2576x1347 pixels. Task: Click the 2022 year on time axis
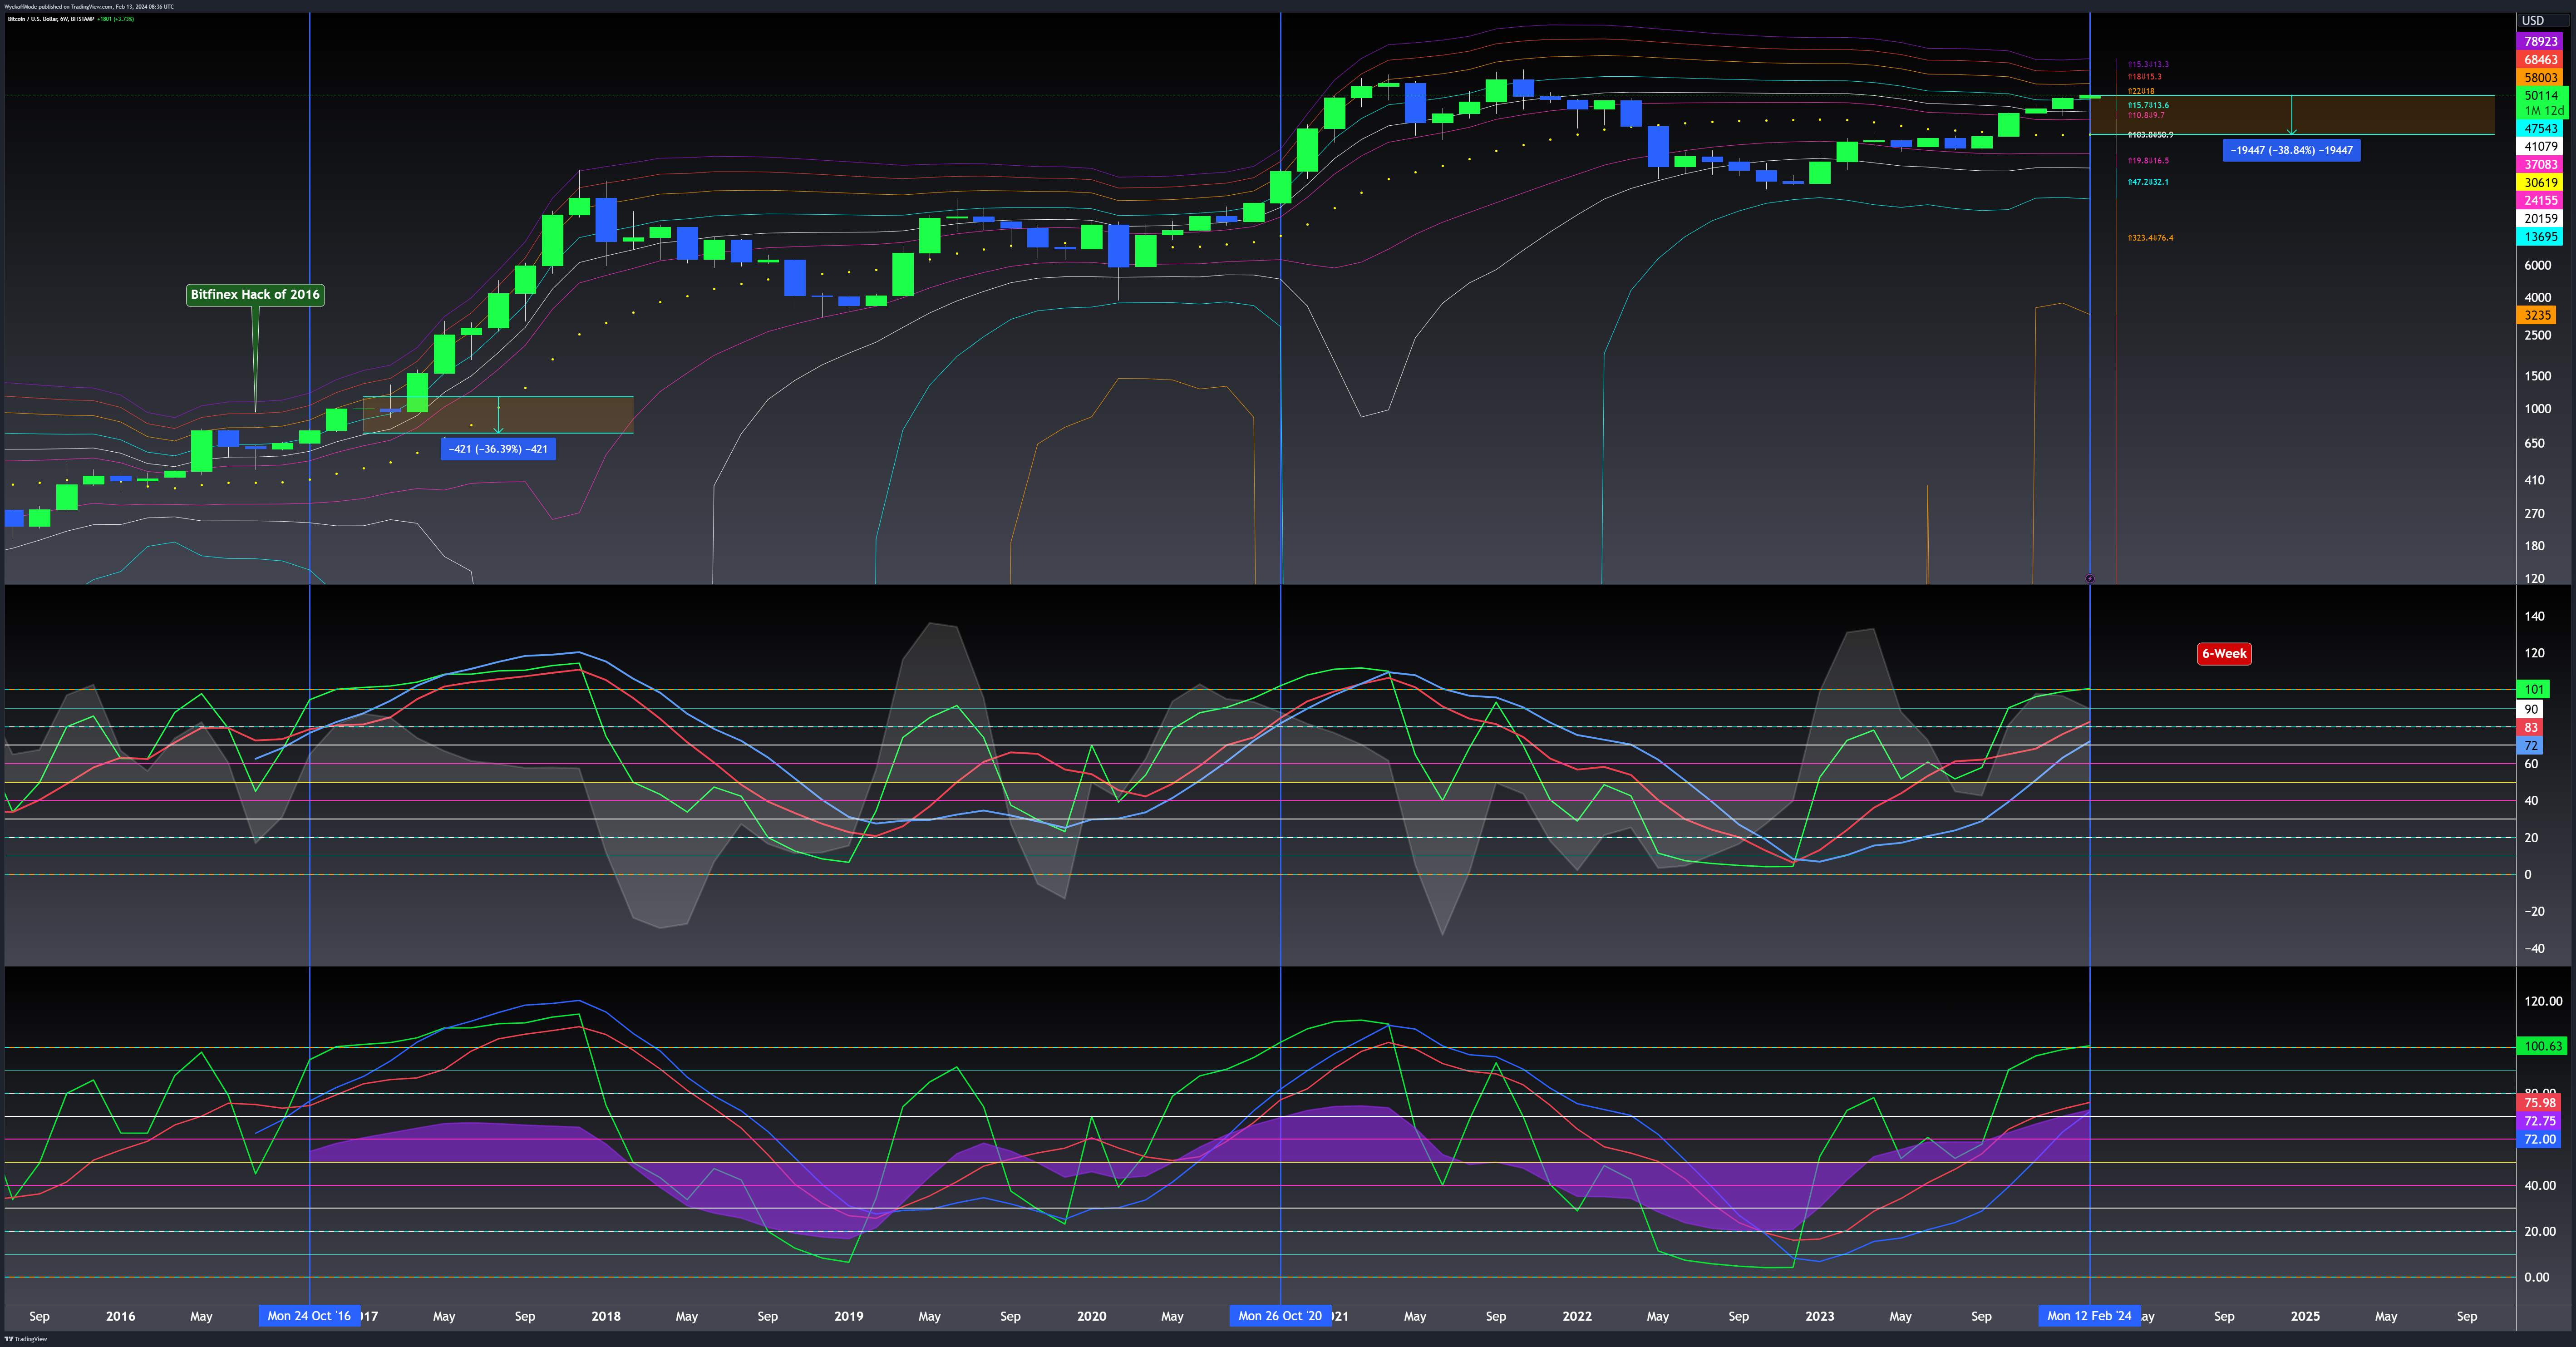tap(1577, 1317)
